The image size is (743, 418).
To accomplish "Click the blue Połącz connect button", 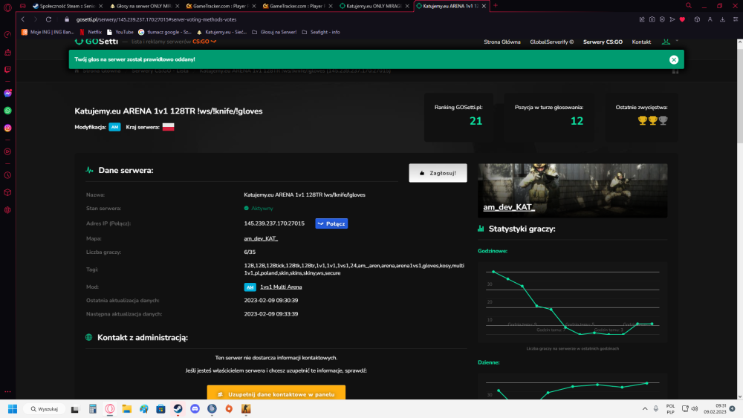I will pyautogui.click(x=331, y=223).
